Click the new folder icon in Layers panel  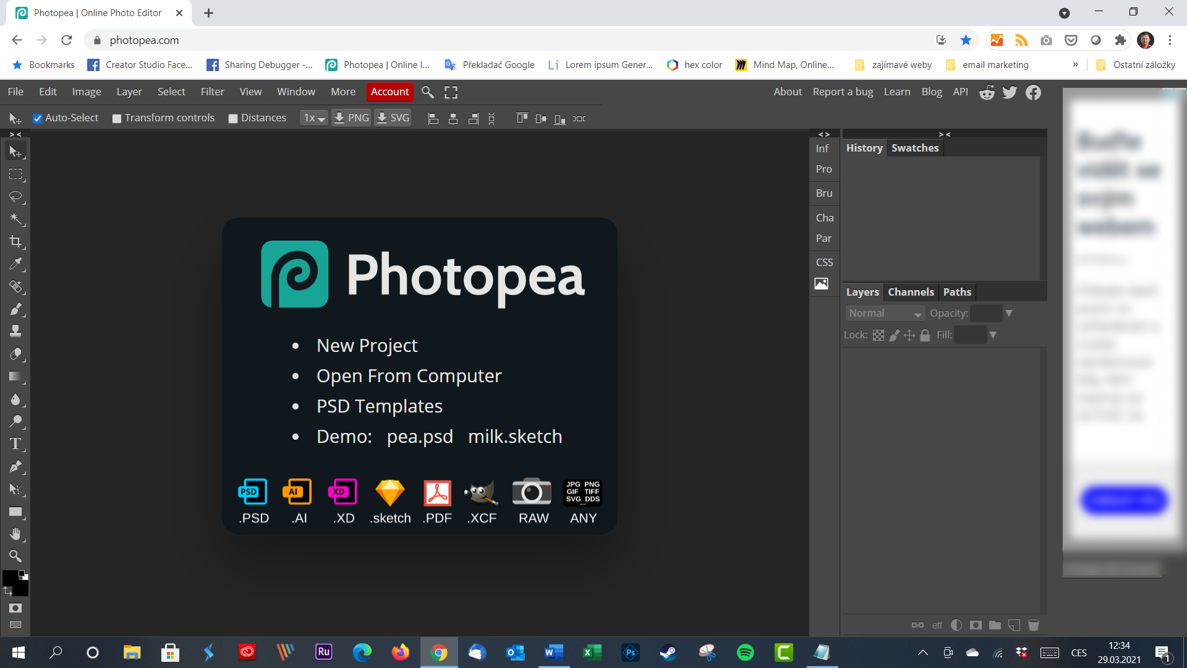tap(995, 625)
